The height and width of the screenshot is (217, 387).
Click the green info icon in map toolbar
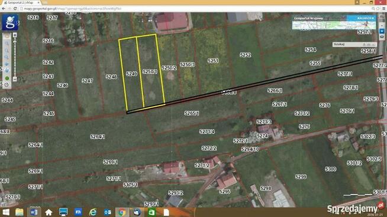[7, 78]
